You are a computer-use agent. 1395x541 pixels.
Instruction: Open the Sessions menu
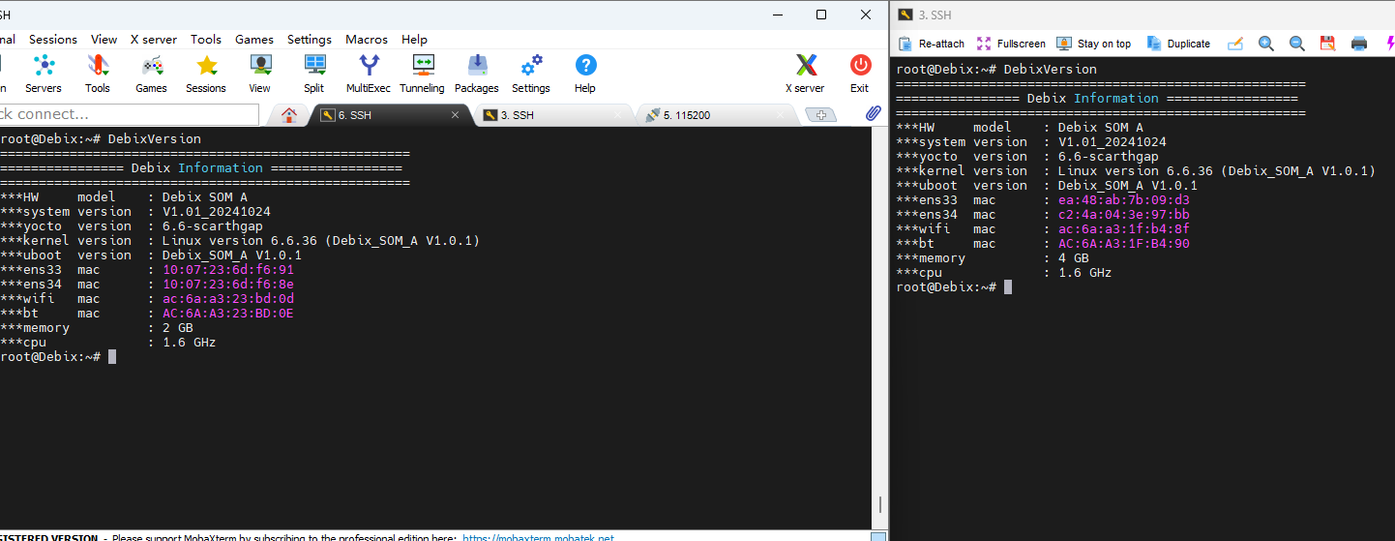53,40
